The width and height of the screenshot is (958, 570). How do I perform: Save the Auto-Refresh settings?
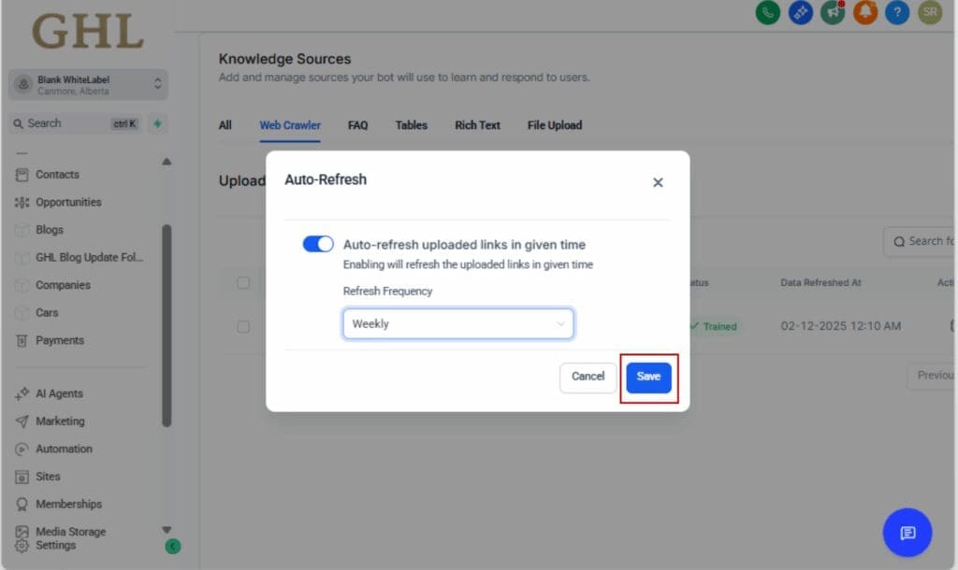(648, 377)
